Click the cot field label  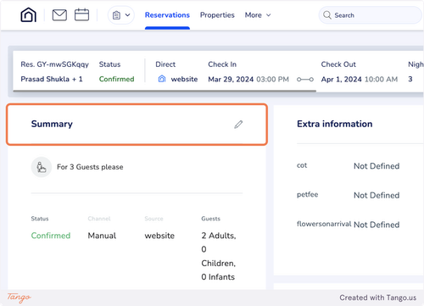[x=302, y=165]
